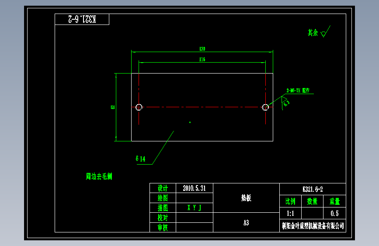Select the X Y J initials cell
This screenshot has width=379, height=246.
(x=195, y=208)
